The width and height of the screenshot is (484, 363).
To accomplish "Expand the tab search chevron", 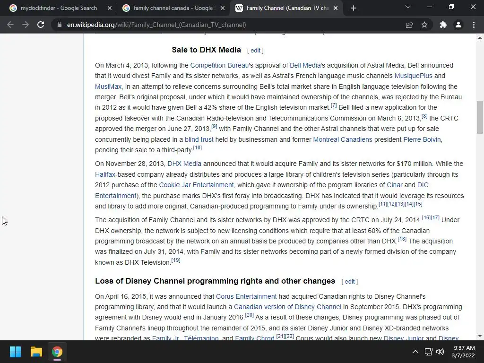I will pos(408,7).
